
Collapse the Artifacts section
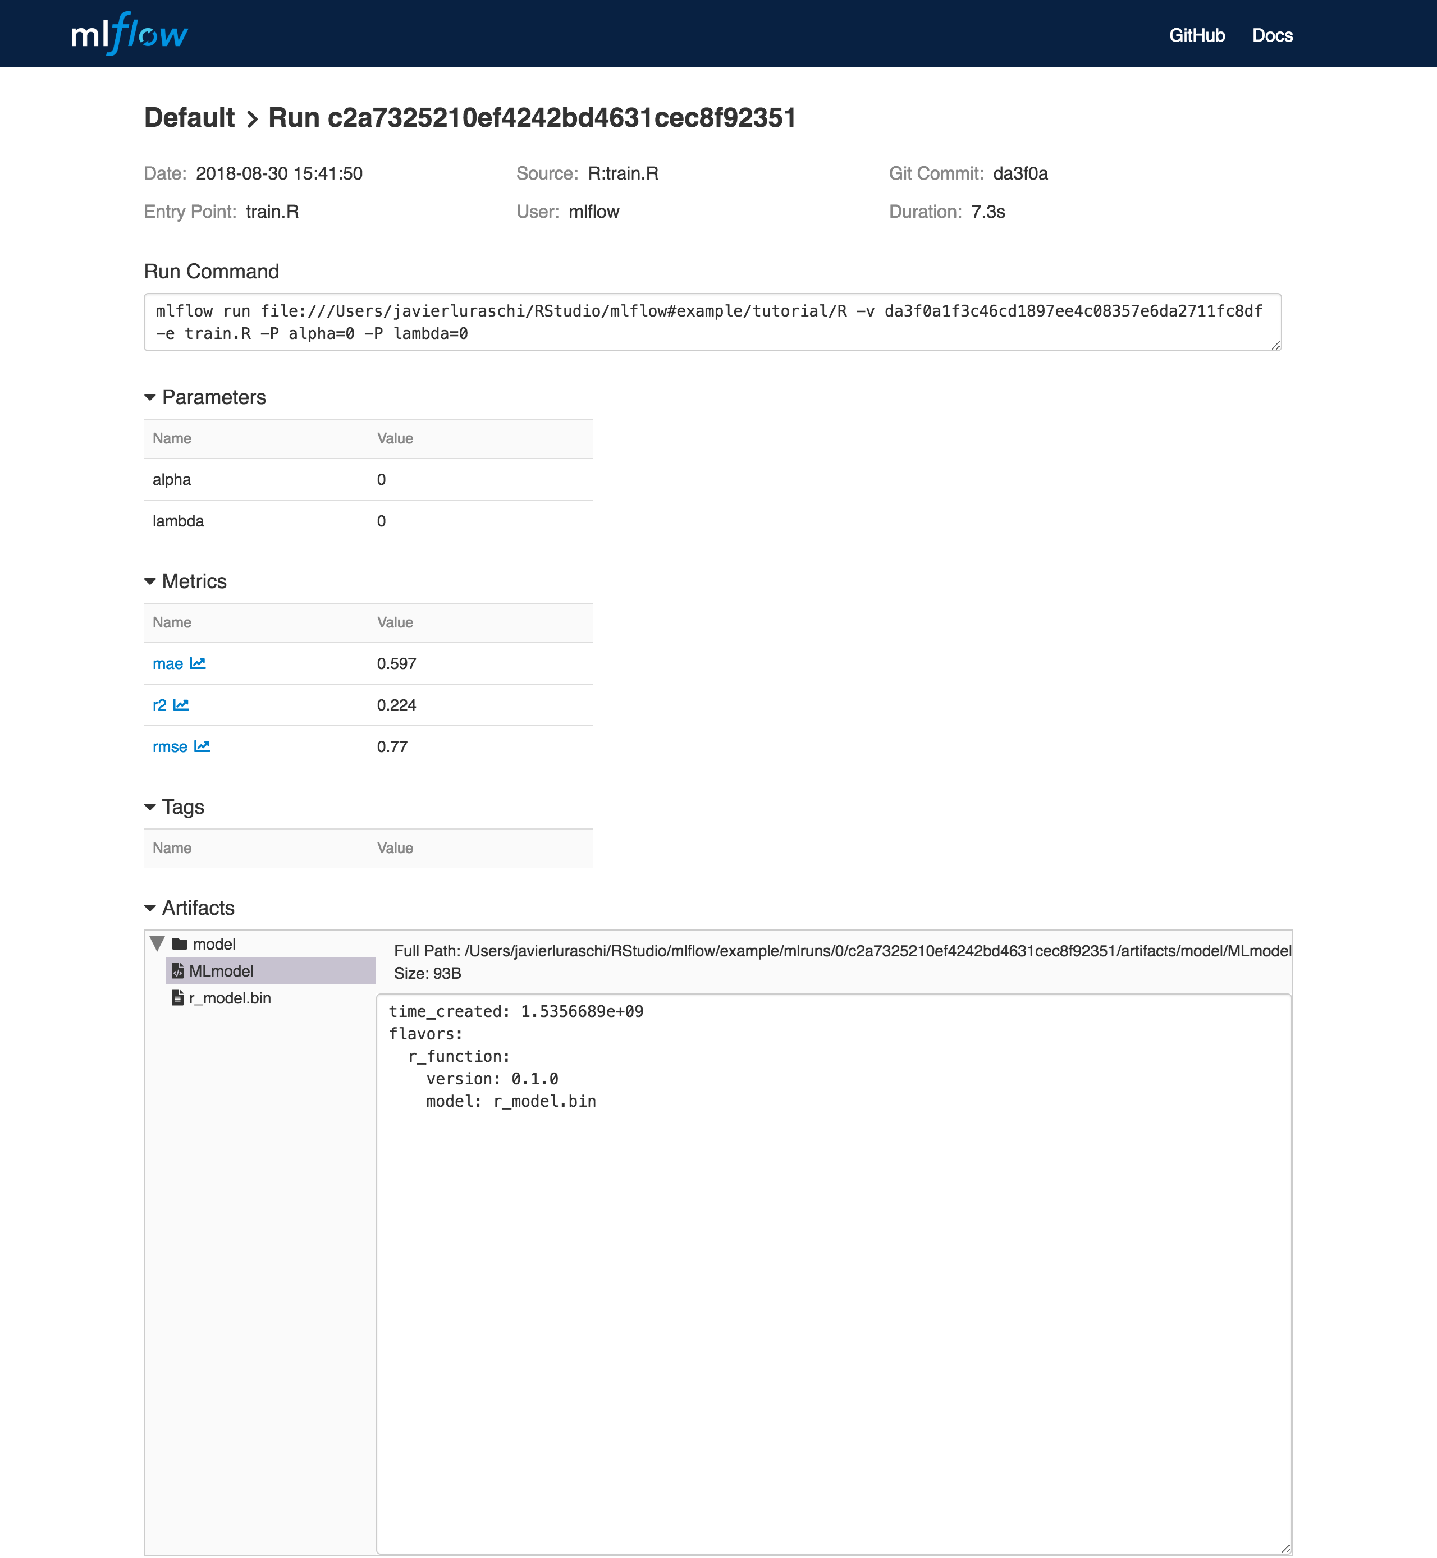pyautogui.click(x=150, y=908)
